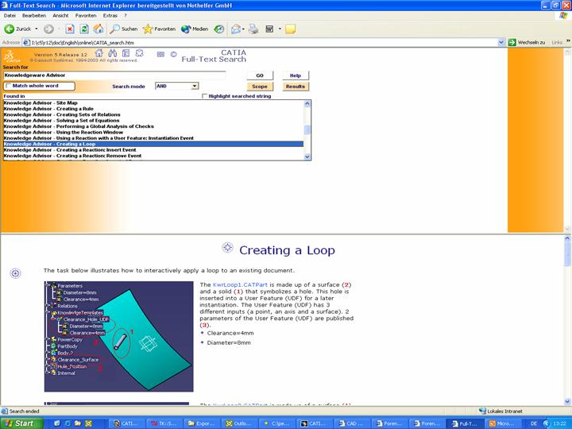Click the page icon in the address bar

(26, 43)
